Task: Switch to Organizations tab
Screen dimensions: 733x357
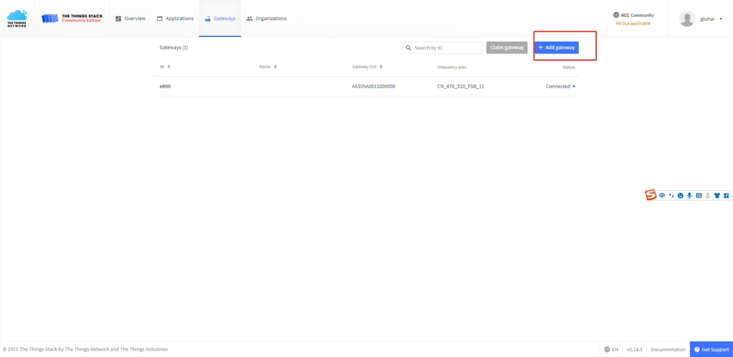Action: tap(266, 18)
